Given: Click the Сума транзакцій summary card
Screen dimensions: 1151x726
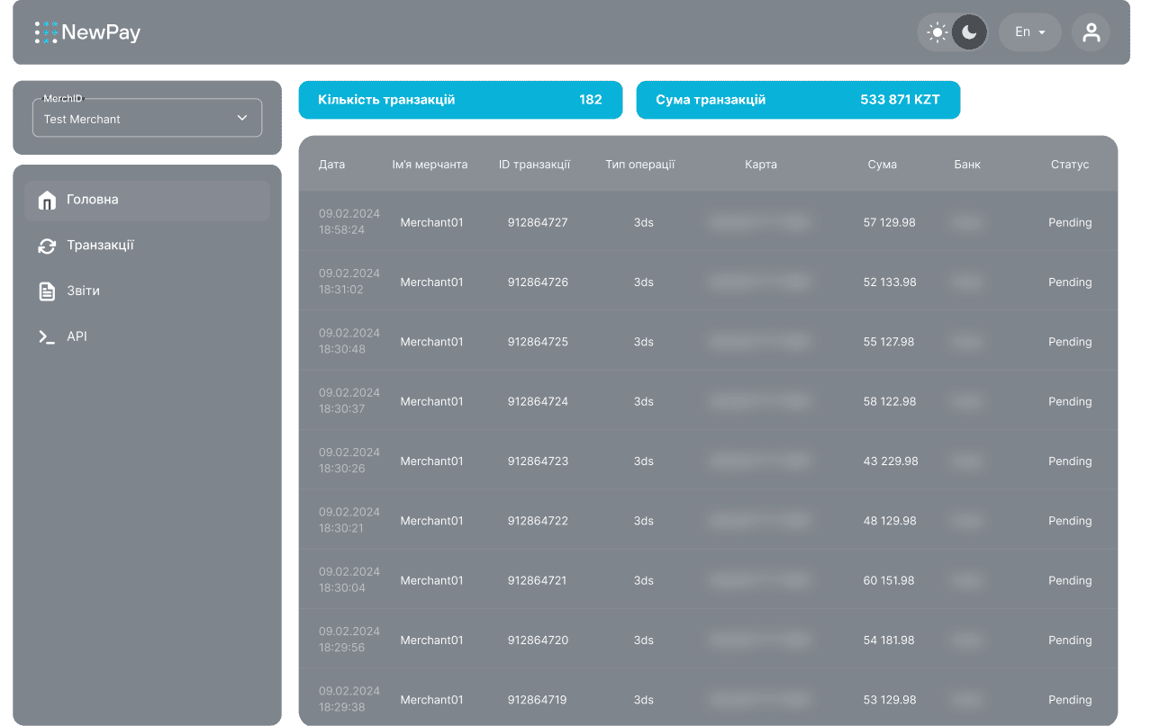Looking at the screenshot, I should (798, 100).
